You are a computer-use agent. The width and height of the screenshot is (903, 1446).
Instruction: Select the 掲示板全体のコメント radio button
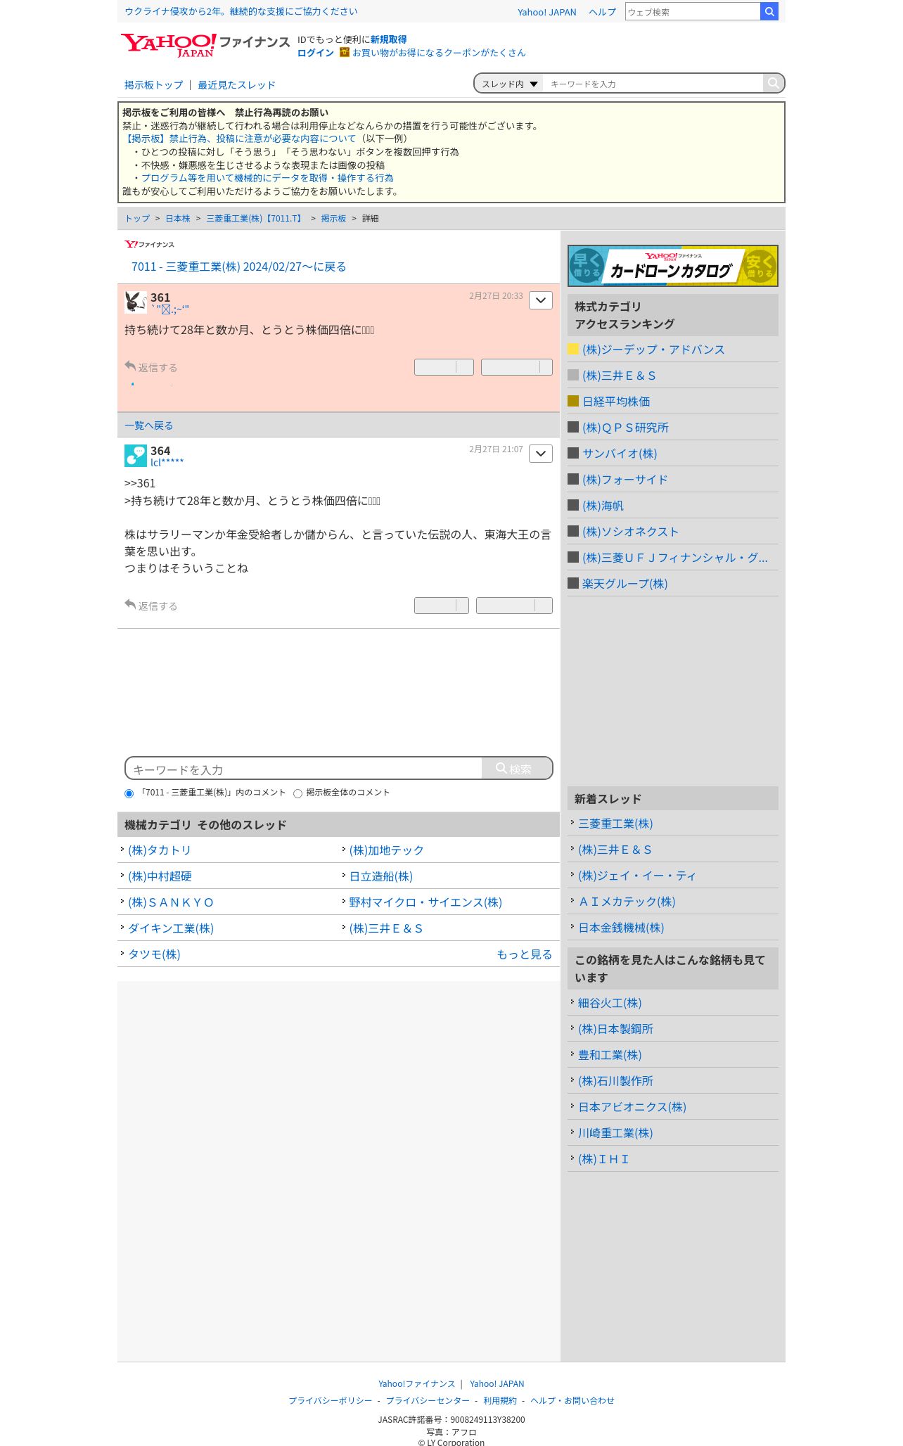(x=297, y=793)
